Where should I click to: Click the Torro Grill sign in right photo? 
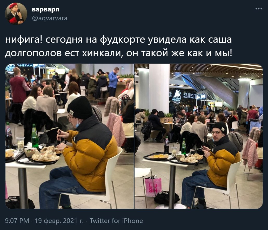click(187, 96)
